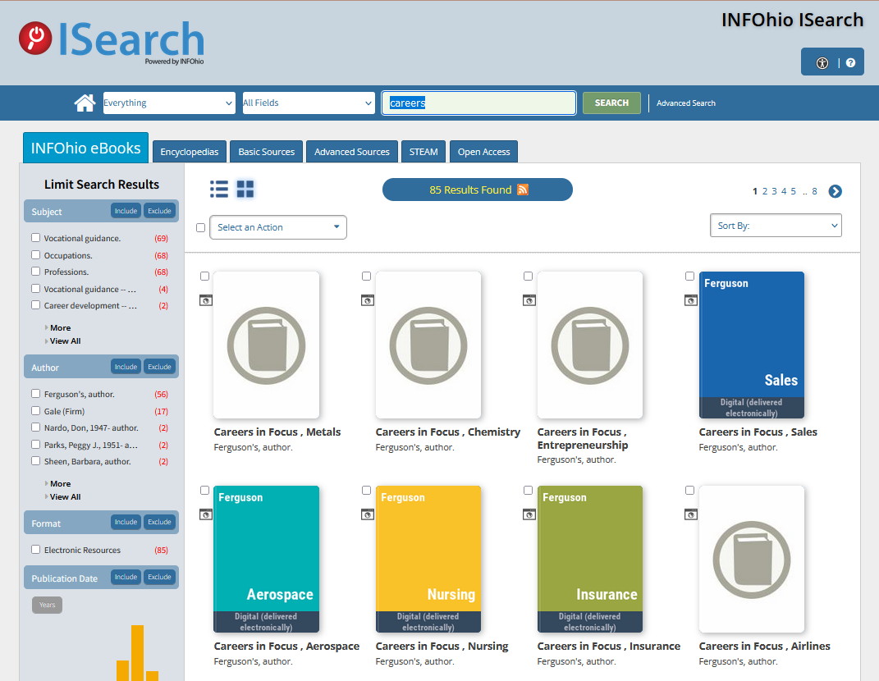
Task: Click the green SEARCH button
Action: [611, 103]
